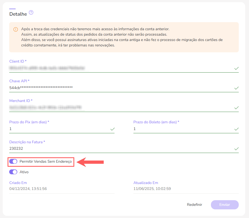This screenshot has width=249, height=218.
Task: Edit the Prazo do Pix days field
Action: click(x=58, y=129)
